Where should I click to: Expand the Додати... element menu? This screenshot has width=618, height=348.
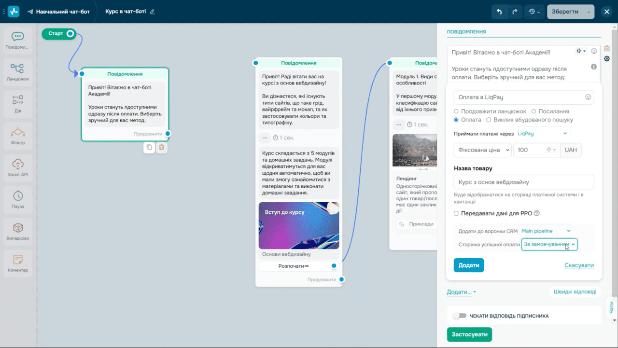[x=462, y=292]
